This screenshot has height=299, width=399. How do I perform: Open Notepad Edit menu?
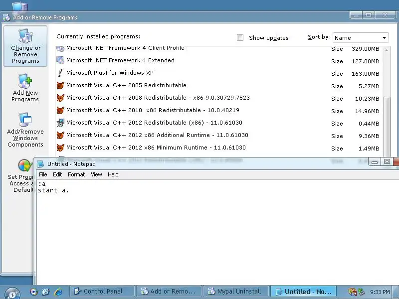click(57, 174)
